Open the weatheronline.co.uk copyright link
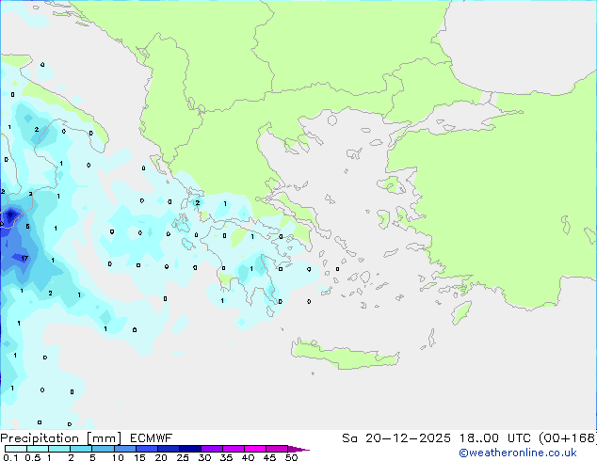 click(x=518, y=453)
